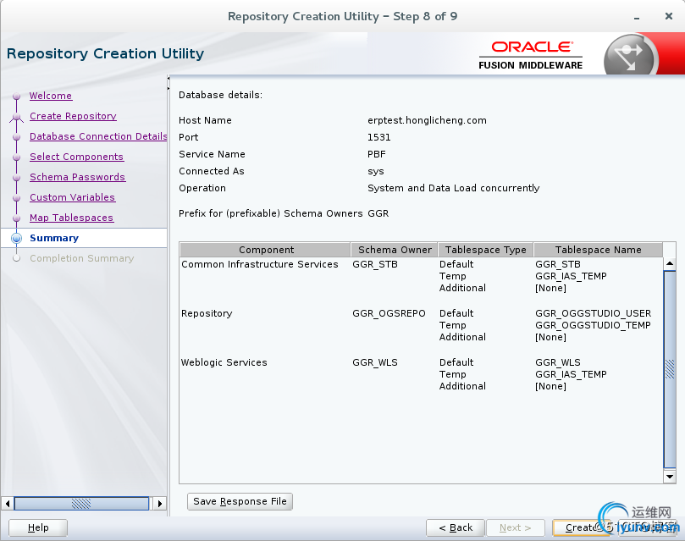685x541 pixels.
Task: Click the Welcome step link
Action: (51, 96)
